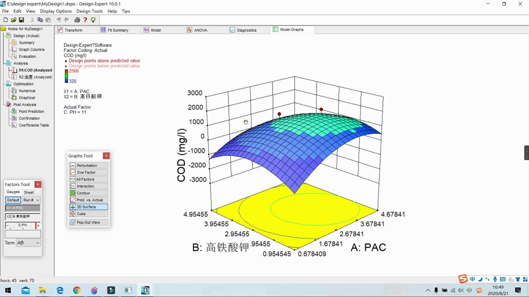Toggle the 3D Surface graph button
Image resolution: width=529 pixels, height=297 pixels.
(88, 207)
